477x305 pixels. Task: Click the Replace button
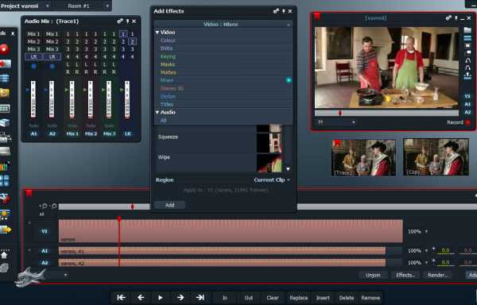coord(299,298)
